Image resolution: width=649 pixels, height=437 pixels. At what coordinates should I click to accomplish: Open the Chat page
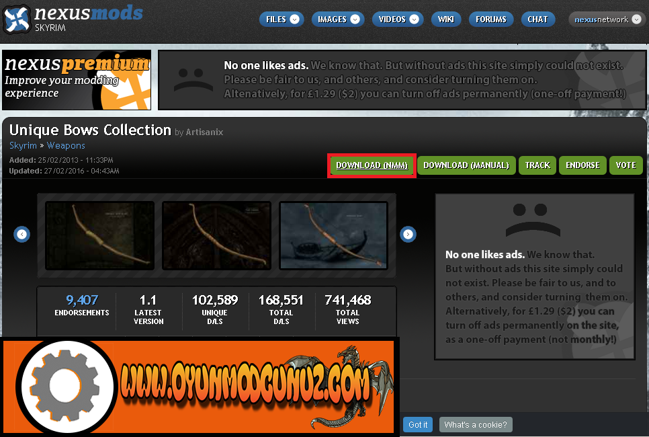pyautogui.click(x=537, y=19)
